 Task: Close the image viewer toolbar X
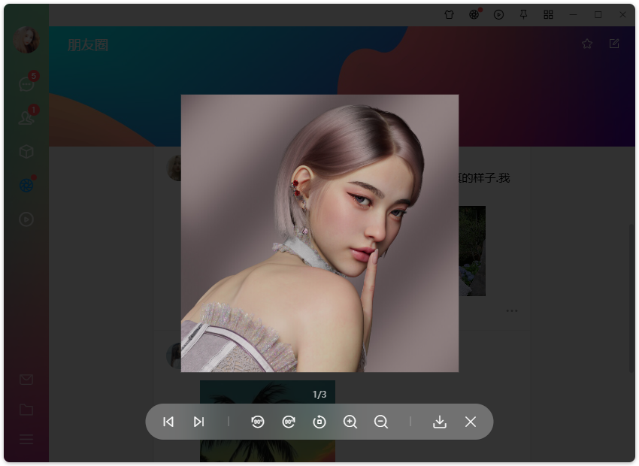click(471, 422)
